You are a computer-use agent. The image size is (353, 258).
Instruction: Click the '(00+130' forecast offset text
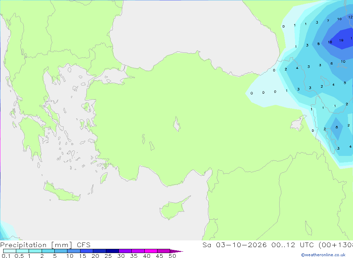coord(336,245)
